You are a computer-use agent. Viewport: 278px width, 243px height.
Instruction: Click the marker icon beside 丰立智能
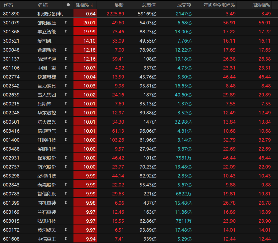(66, 32)
